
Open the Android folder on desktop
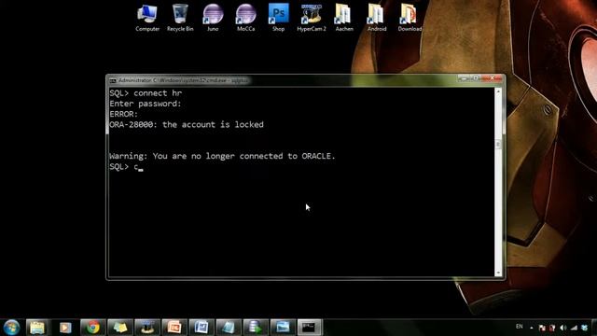tap(377, 18)
